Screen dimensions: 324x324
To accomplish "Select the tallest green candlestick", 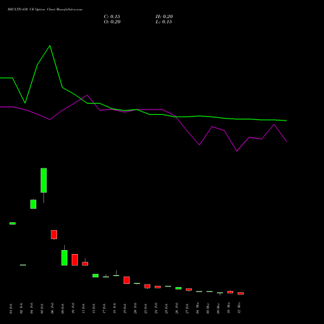I will point(43,180).
